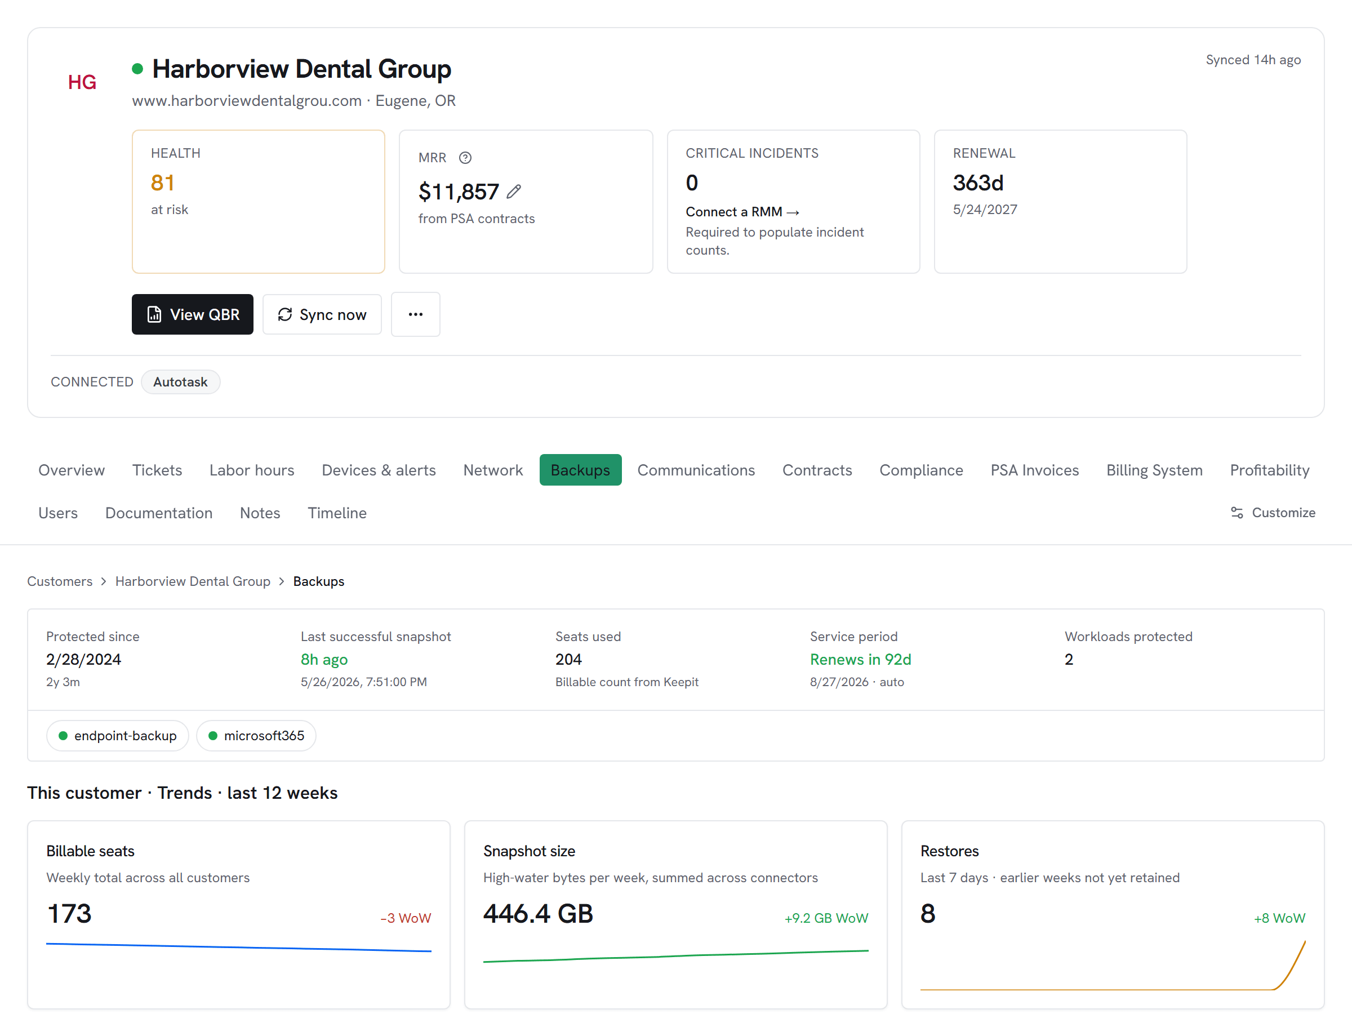This screenshot has height=1014, width=1352.
Task: Select the microsoft365 workload chip
Action: point(256,735)
